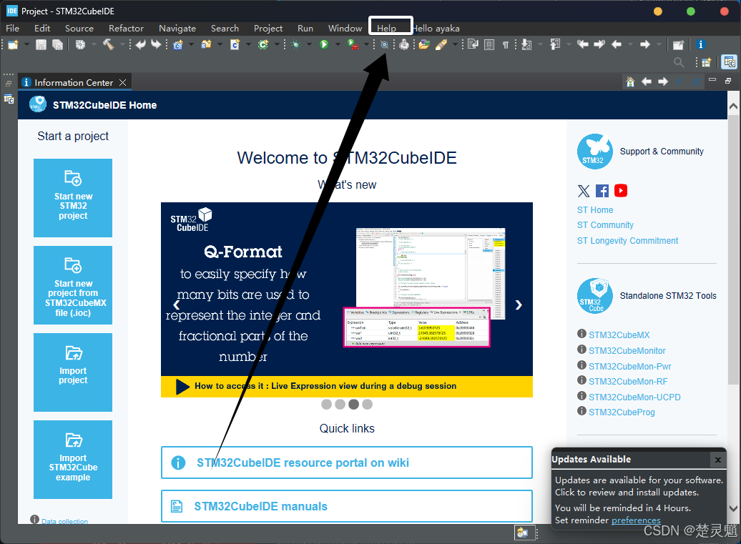Open the Run configurations dropdown arrow

(338, 44)
